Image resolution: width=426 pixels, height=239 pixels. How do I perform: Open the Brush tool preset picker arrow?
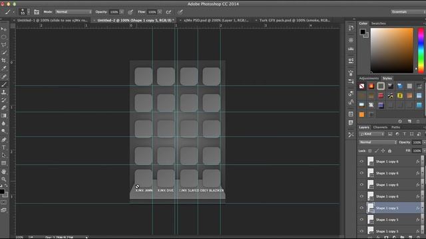(13, 12)
